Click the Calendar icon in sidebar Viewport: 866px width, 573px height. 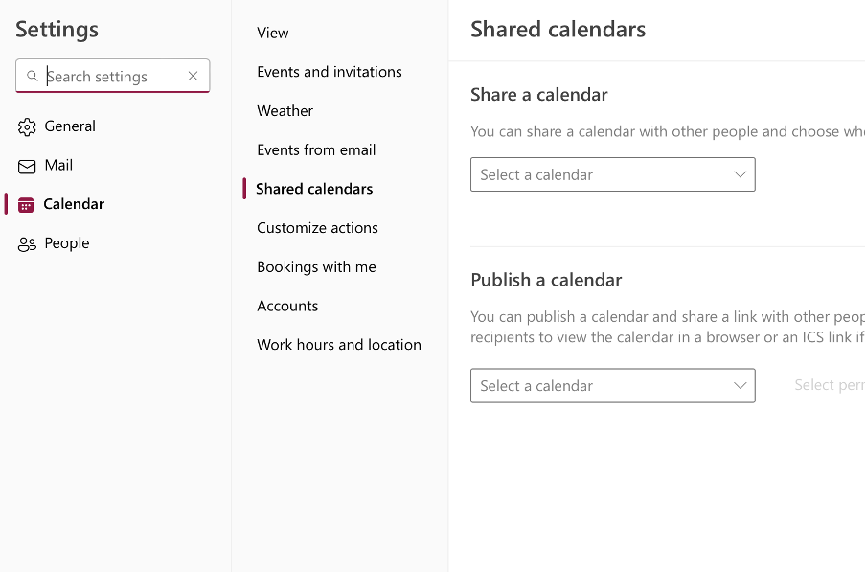(x=26, y=204)
